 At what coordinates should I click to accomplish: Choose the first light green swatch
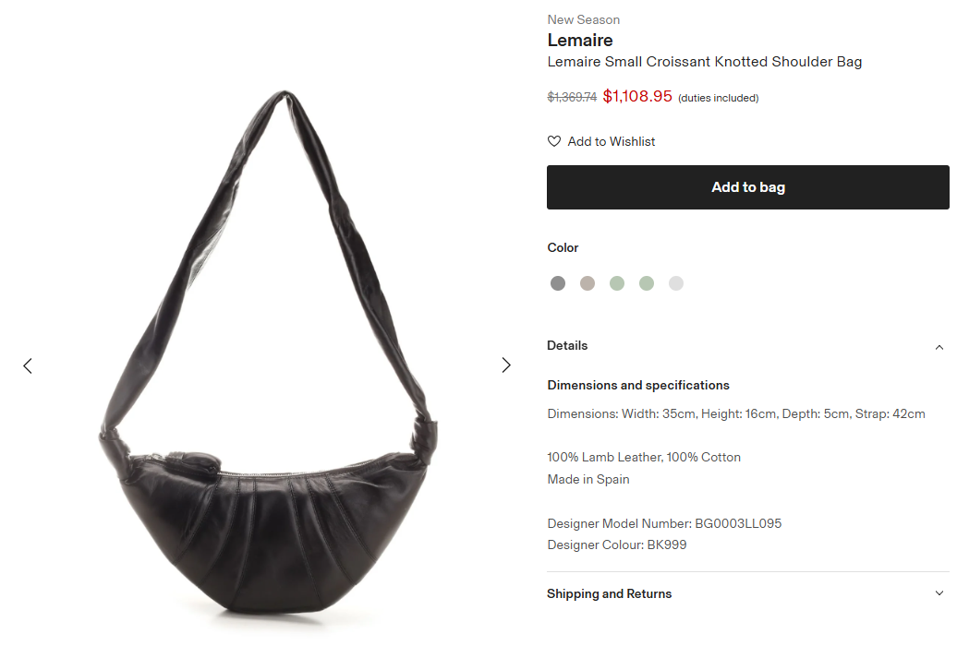(617, 283)
